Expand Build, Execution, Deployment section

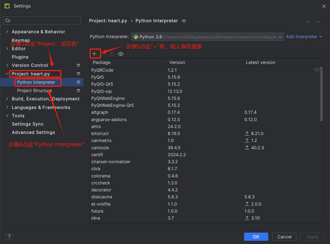[7, 99]
